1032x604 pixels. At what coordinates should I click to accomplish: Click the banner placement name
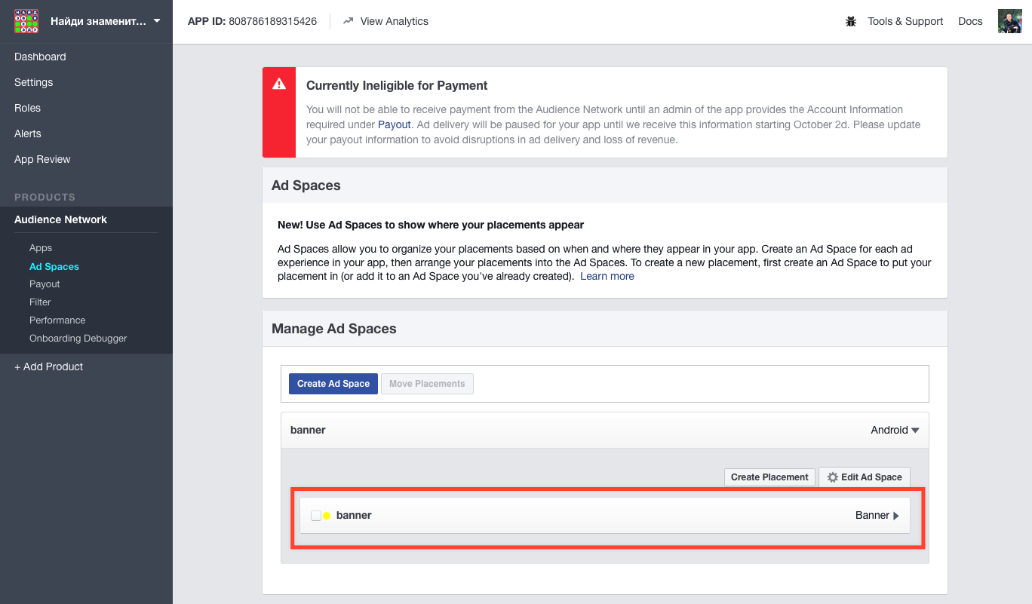(354, 515)
